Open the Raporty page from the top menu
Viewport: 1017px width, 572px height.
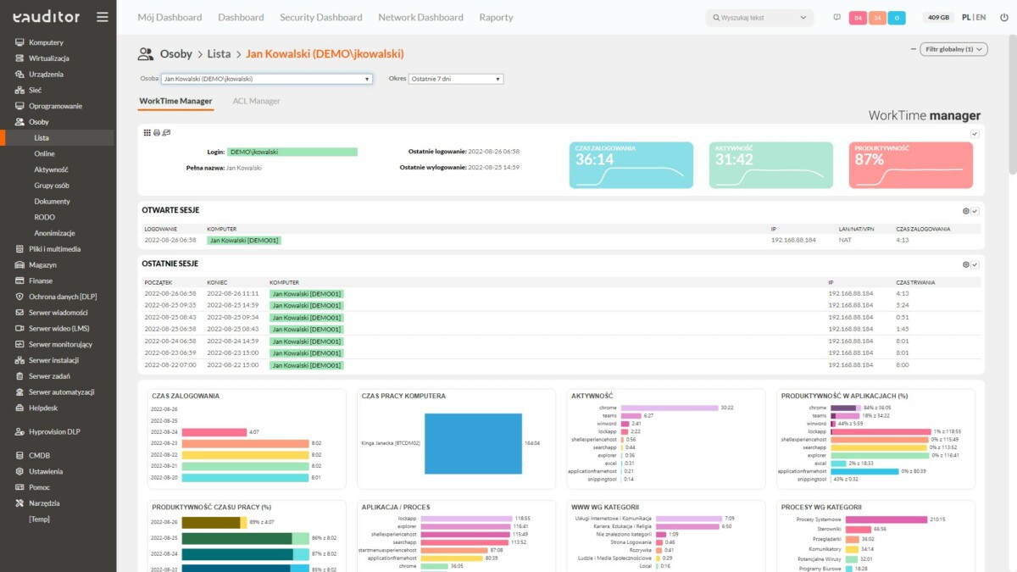pos(496,17)
